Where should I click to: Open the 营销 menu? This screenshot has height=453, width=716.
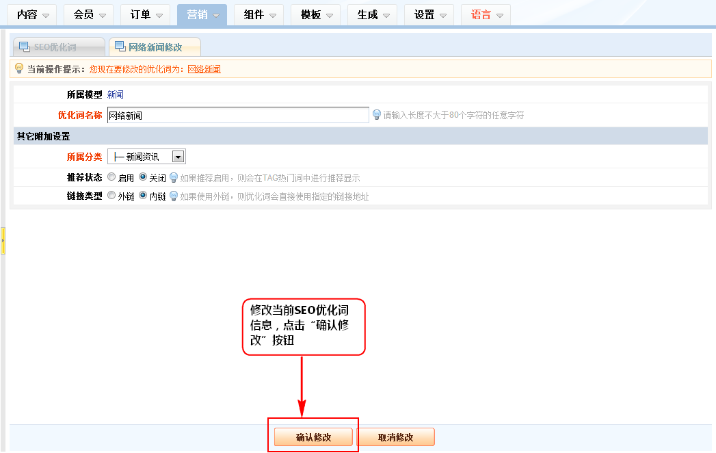202,14
